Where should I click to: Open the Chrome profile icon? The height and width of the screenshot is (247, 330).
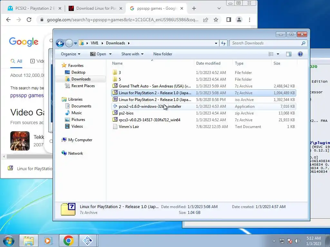tap(239, 20)
